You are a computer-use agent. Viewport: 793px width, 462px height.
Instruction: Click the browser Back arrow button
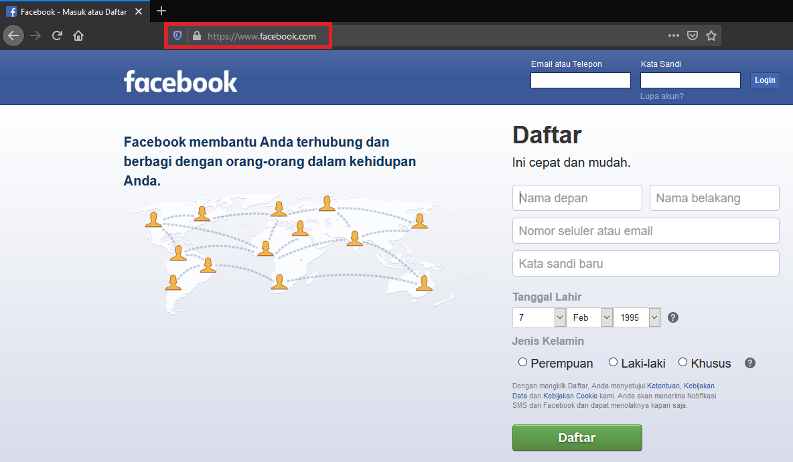click(x=13, y=36)
